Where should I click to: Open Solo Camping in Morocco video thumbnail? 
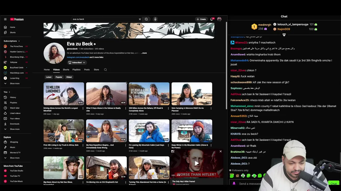192,94
